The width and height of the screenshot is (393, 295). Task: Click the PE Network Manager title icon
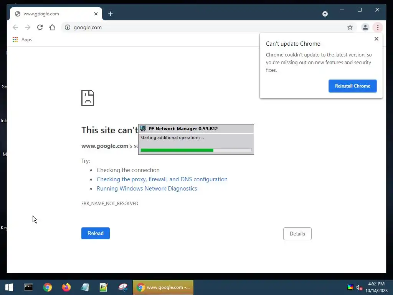point(143,129)
